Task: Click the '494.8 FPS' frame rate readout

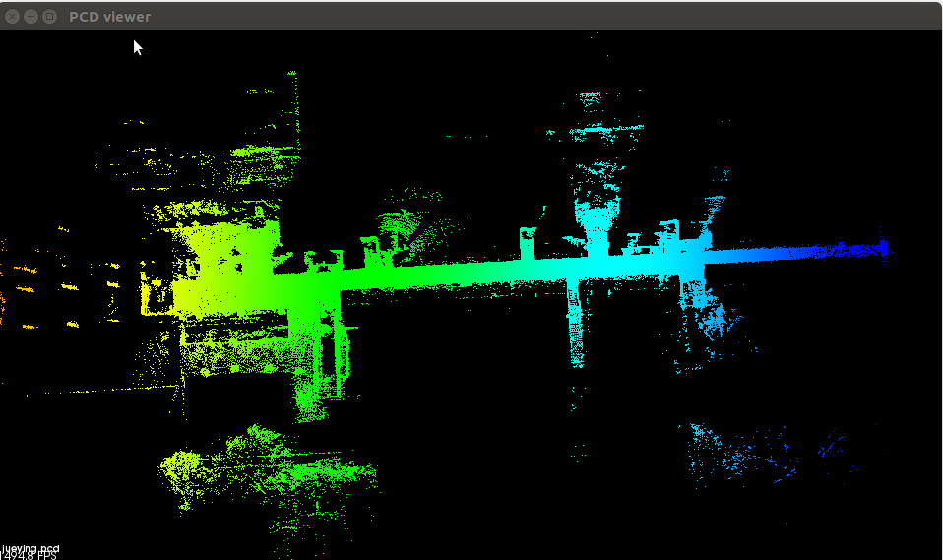Action: click(x=29, y=556)
